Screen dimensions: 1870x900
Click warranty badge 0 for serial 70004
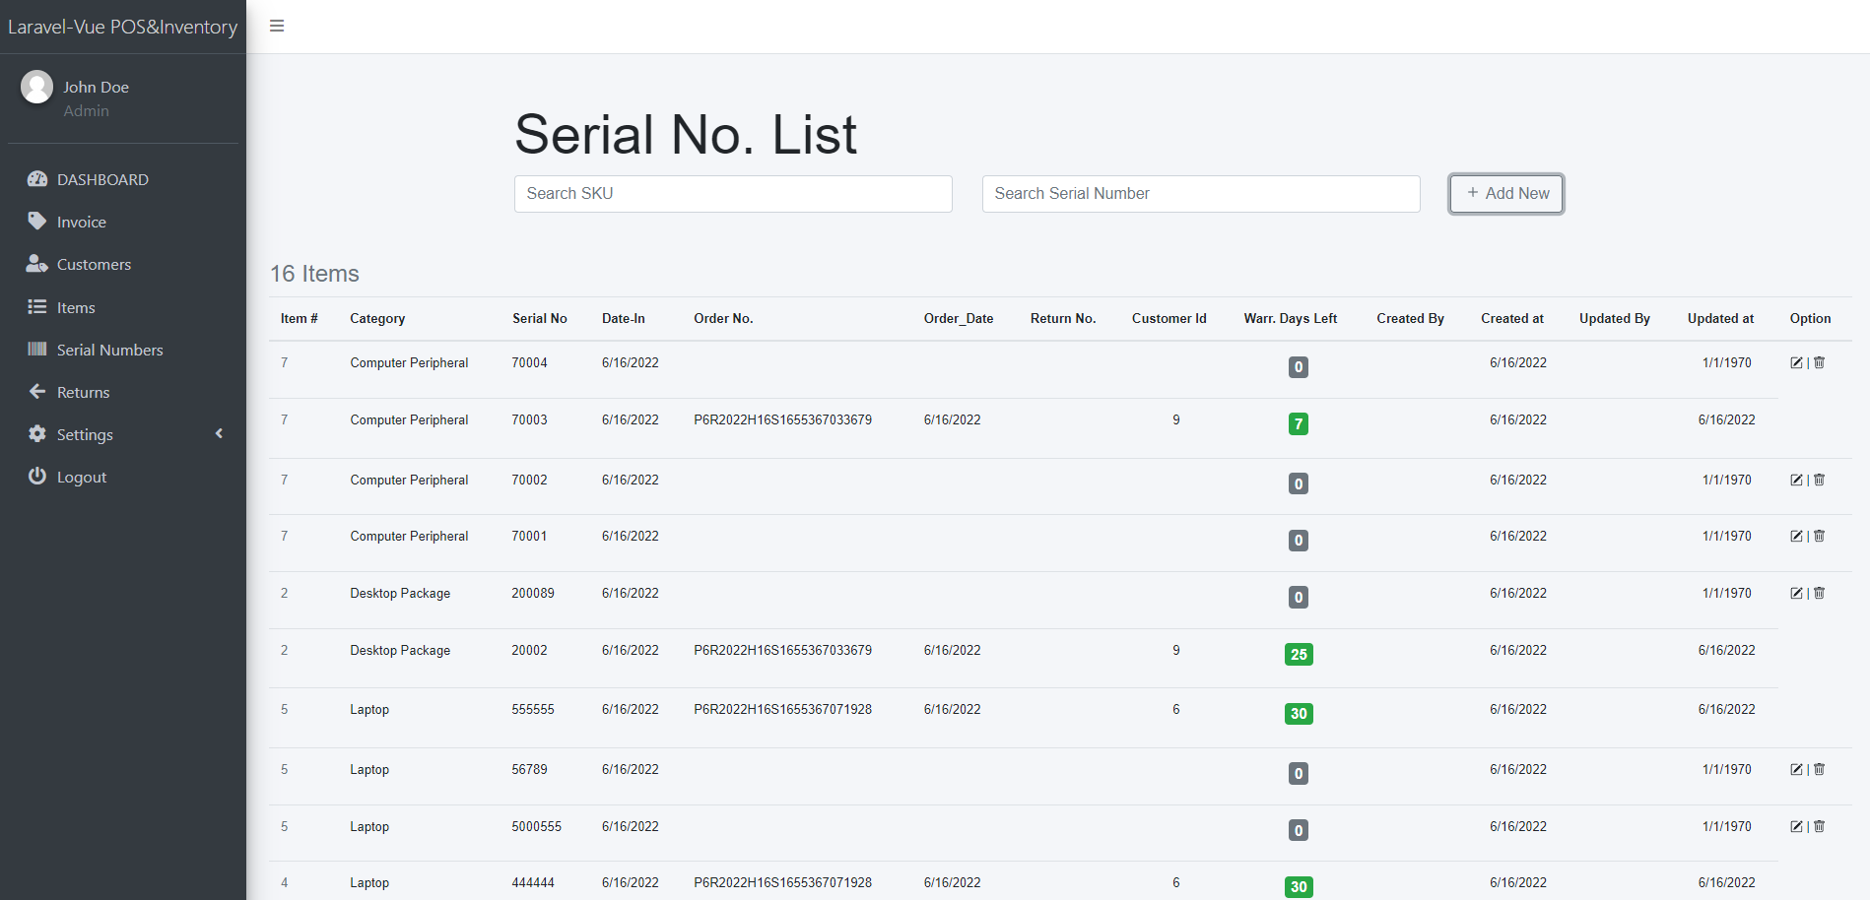1299,367
